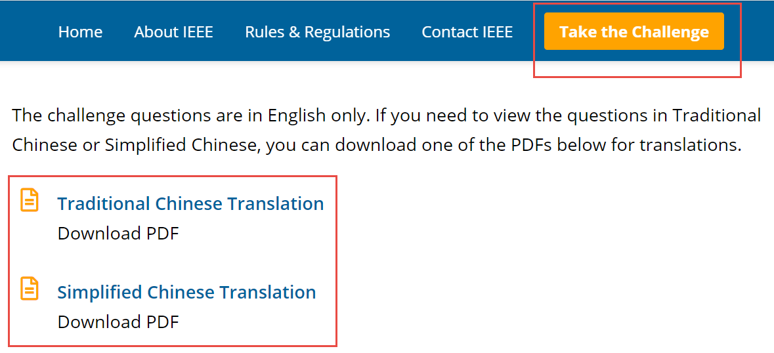Select Contact IEEE in navigation
774x353 pixels.
coord(467,31)
